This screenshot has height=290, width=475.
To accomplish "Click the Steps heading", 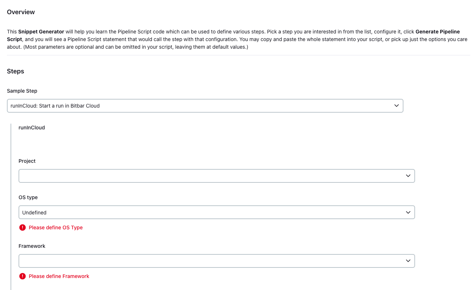I will click(x=15, y=71).
